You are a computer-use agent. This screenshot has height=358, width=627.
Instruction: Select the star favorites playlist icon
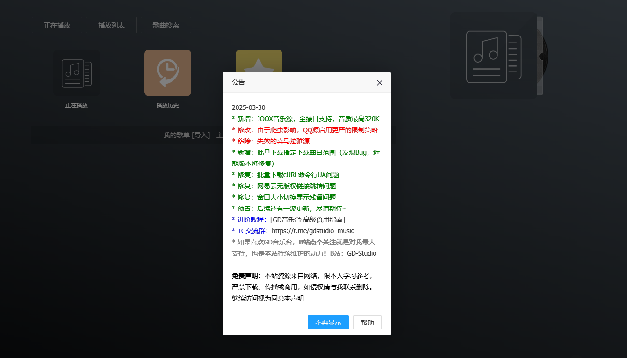[x=259, y=61]
